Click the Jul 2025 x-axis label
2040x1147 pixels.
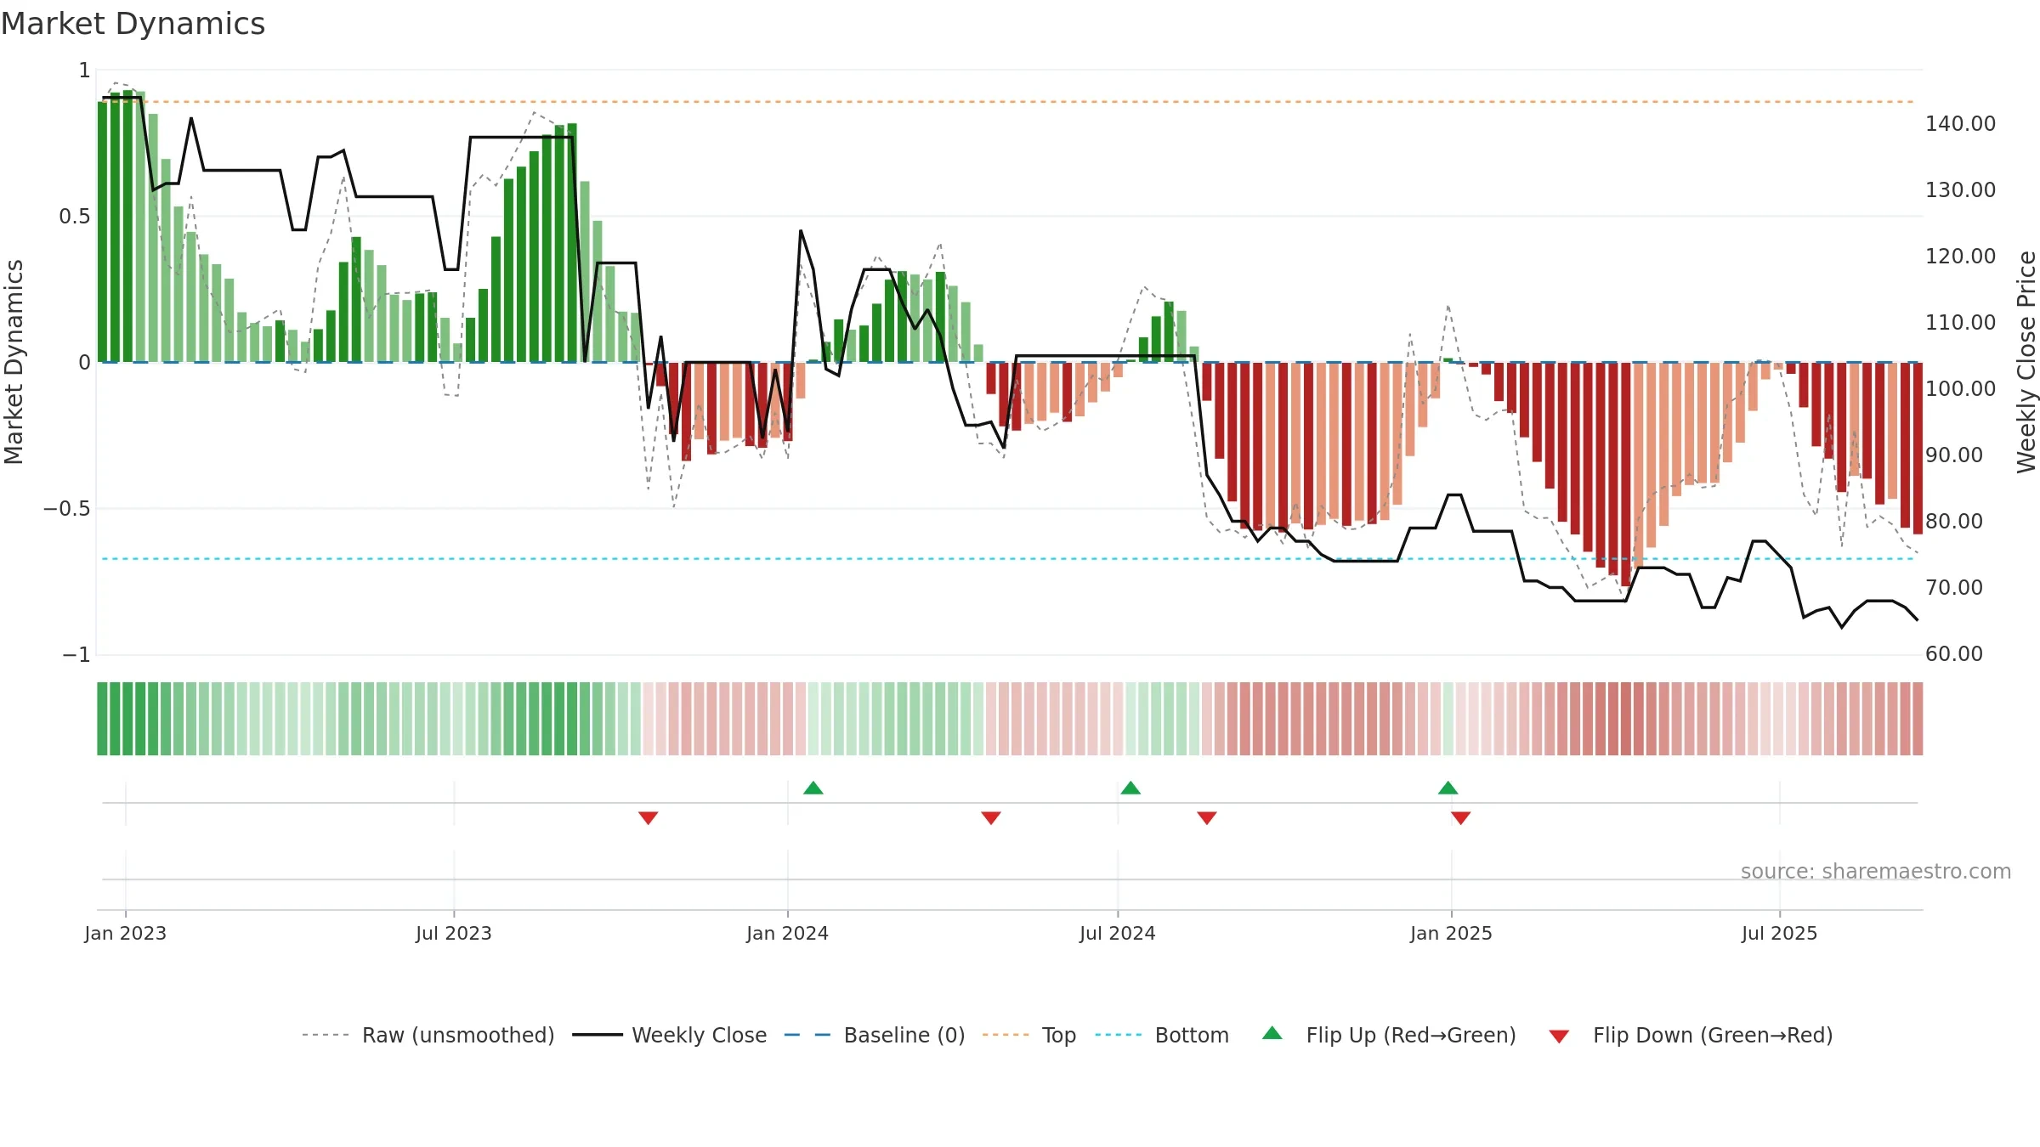[1780, 933]
